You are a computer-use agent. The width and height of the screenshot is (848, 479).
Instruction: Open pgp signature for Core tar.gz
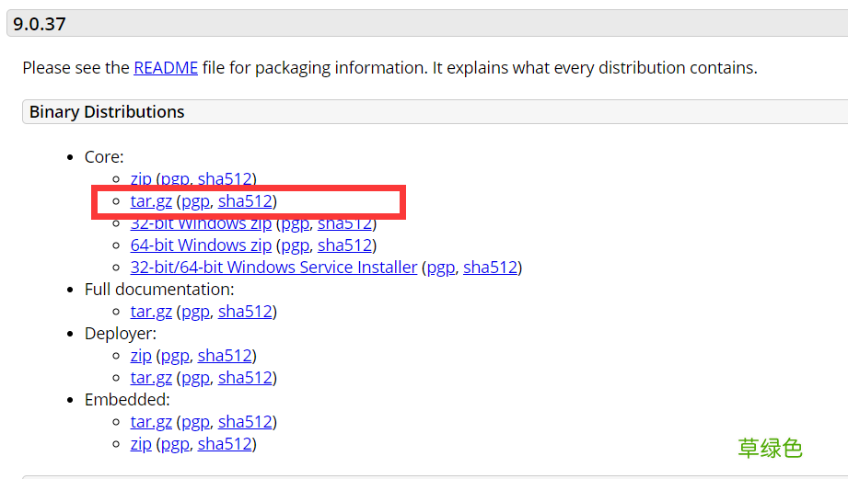pyautogui.click(x=195, y=201)
